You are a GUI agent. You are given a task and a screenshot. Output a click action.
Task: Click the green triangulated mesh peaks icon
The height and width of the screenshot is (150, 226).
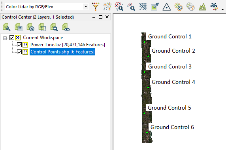pyautogui.click(x=202, y=7)
